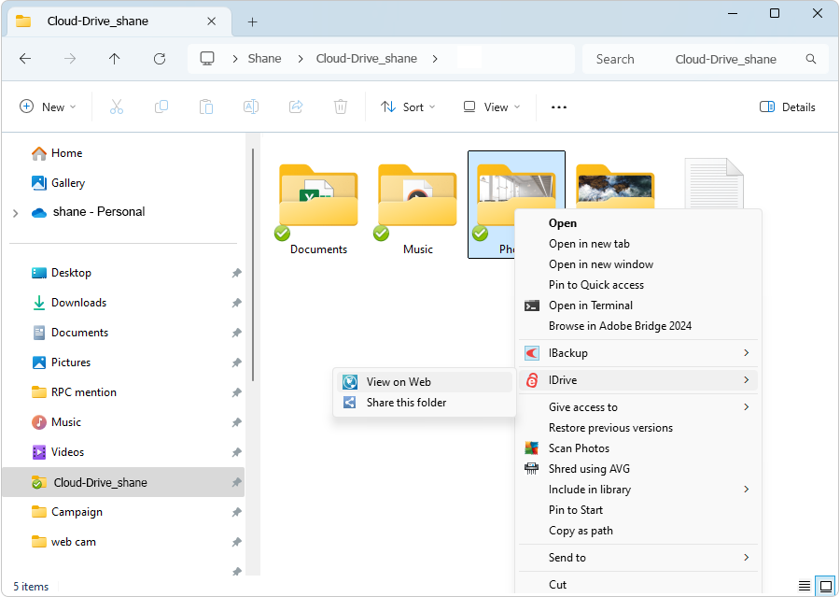
Task: Choose Open in new tab
Action: coord(589,244)
